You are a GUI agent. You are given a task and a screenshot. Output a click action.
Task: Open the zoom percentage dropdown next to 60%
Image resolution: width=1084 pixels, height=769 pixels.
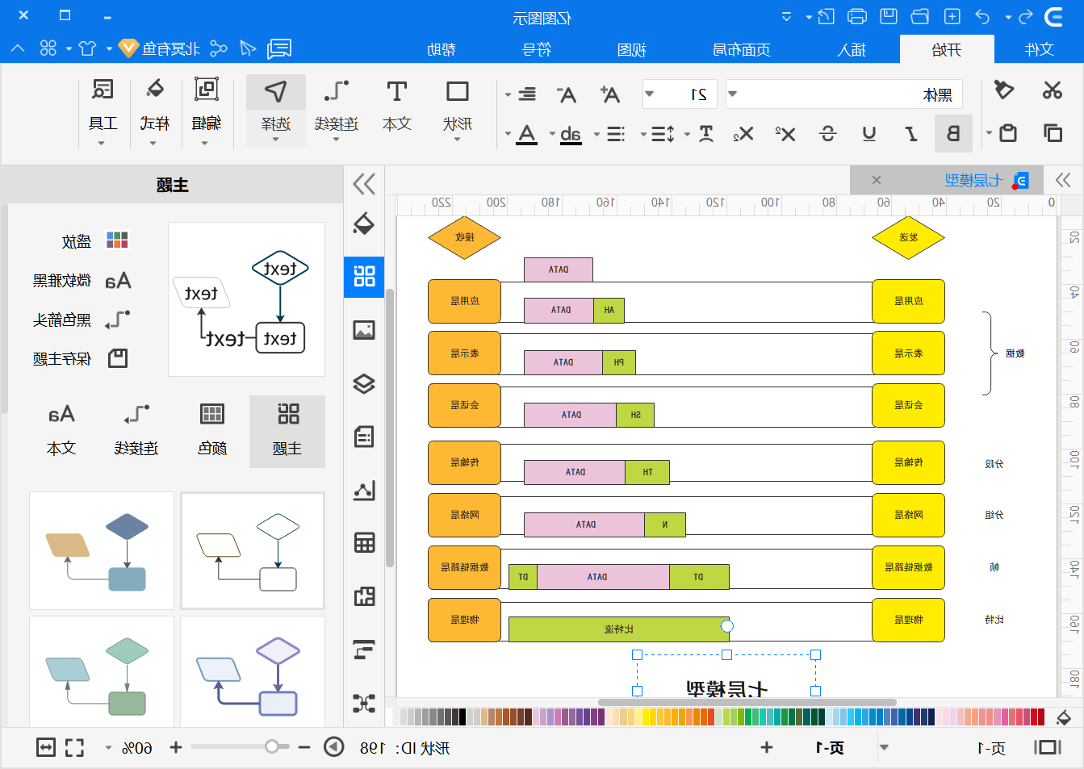pyautogui.click(x=108, y=748)
